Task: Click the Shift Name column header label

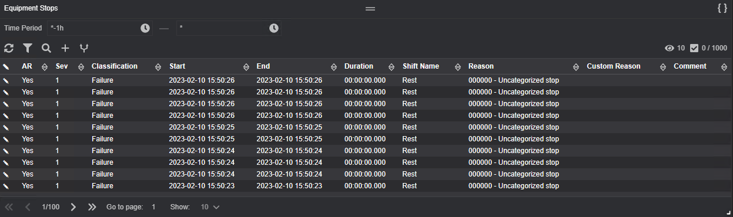Action: [x=421, y=66]
